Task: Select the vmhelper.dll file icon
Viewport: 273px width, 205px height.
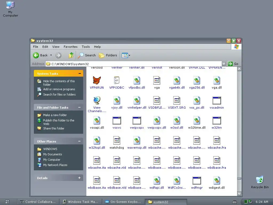Action: (137, 100)
